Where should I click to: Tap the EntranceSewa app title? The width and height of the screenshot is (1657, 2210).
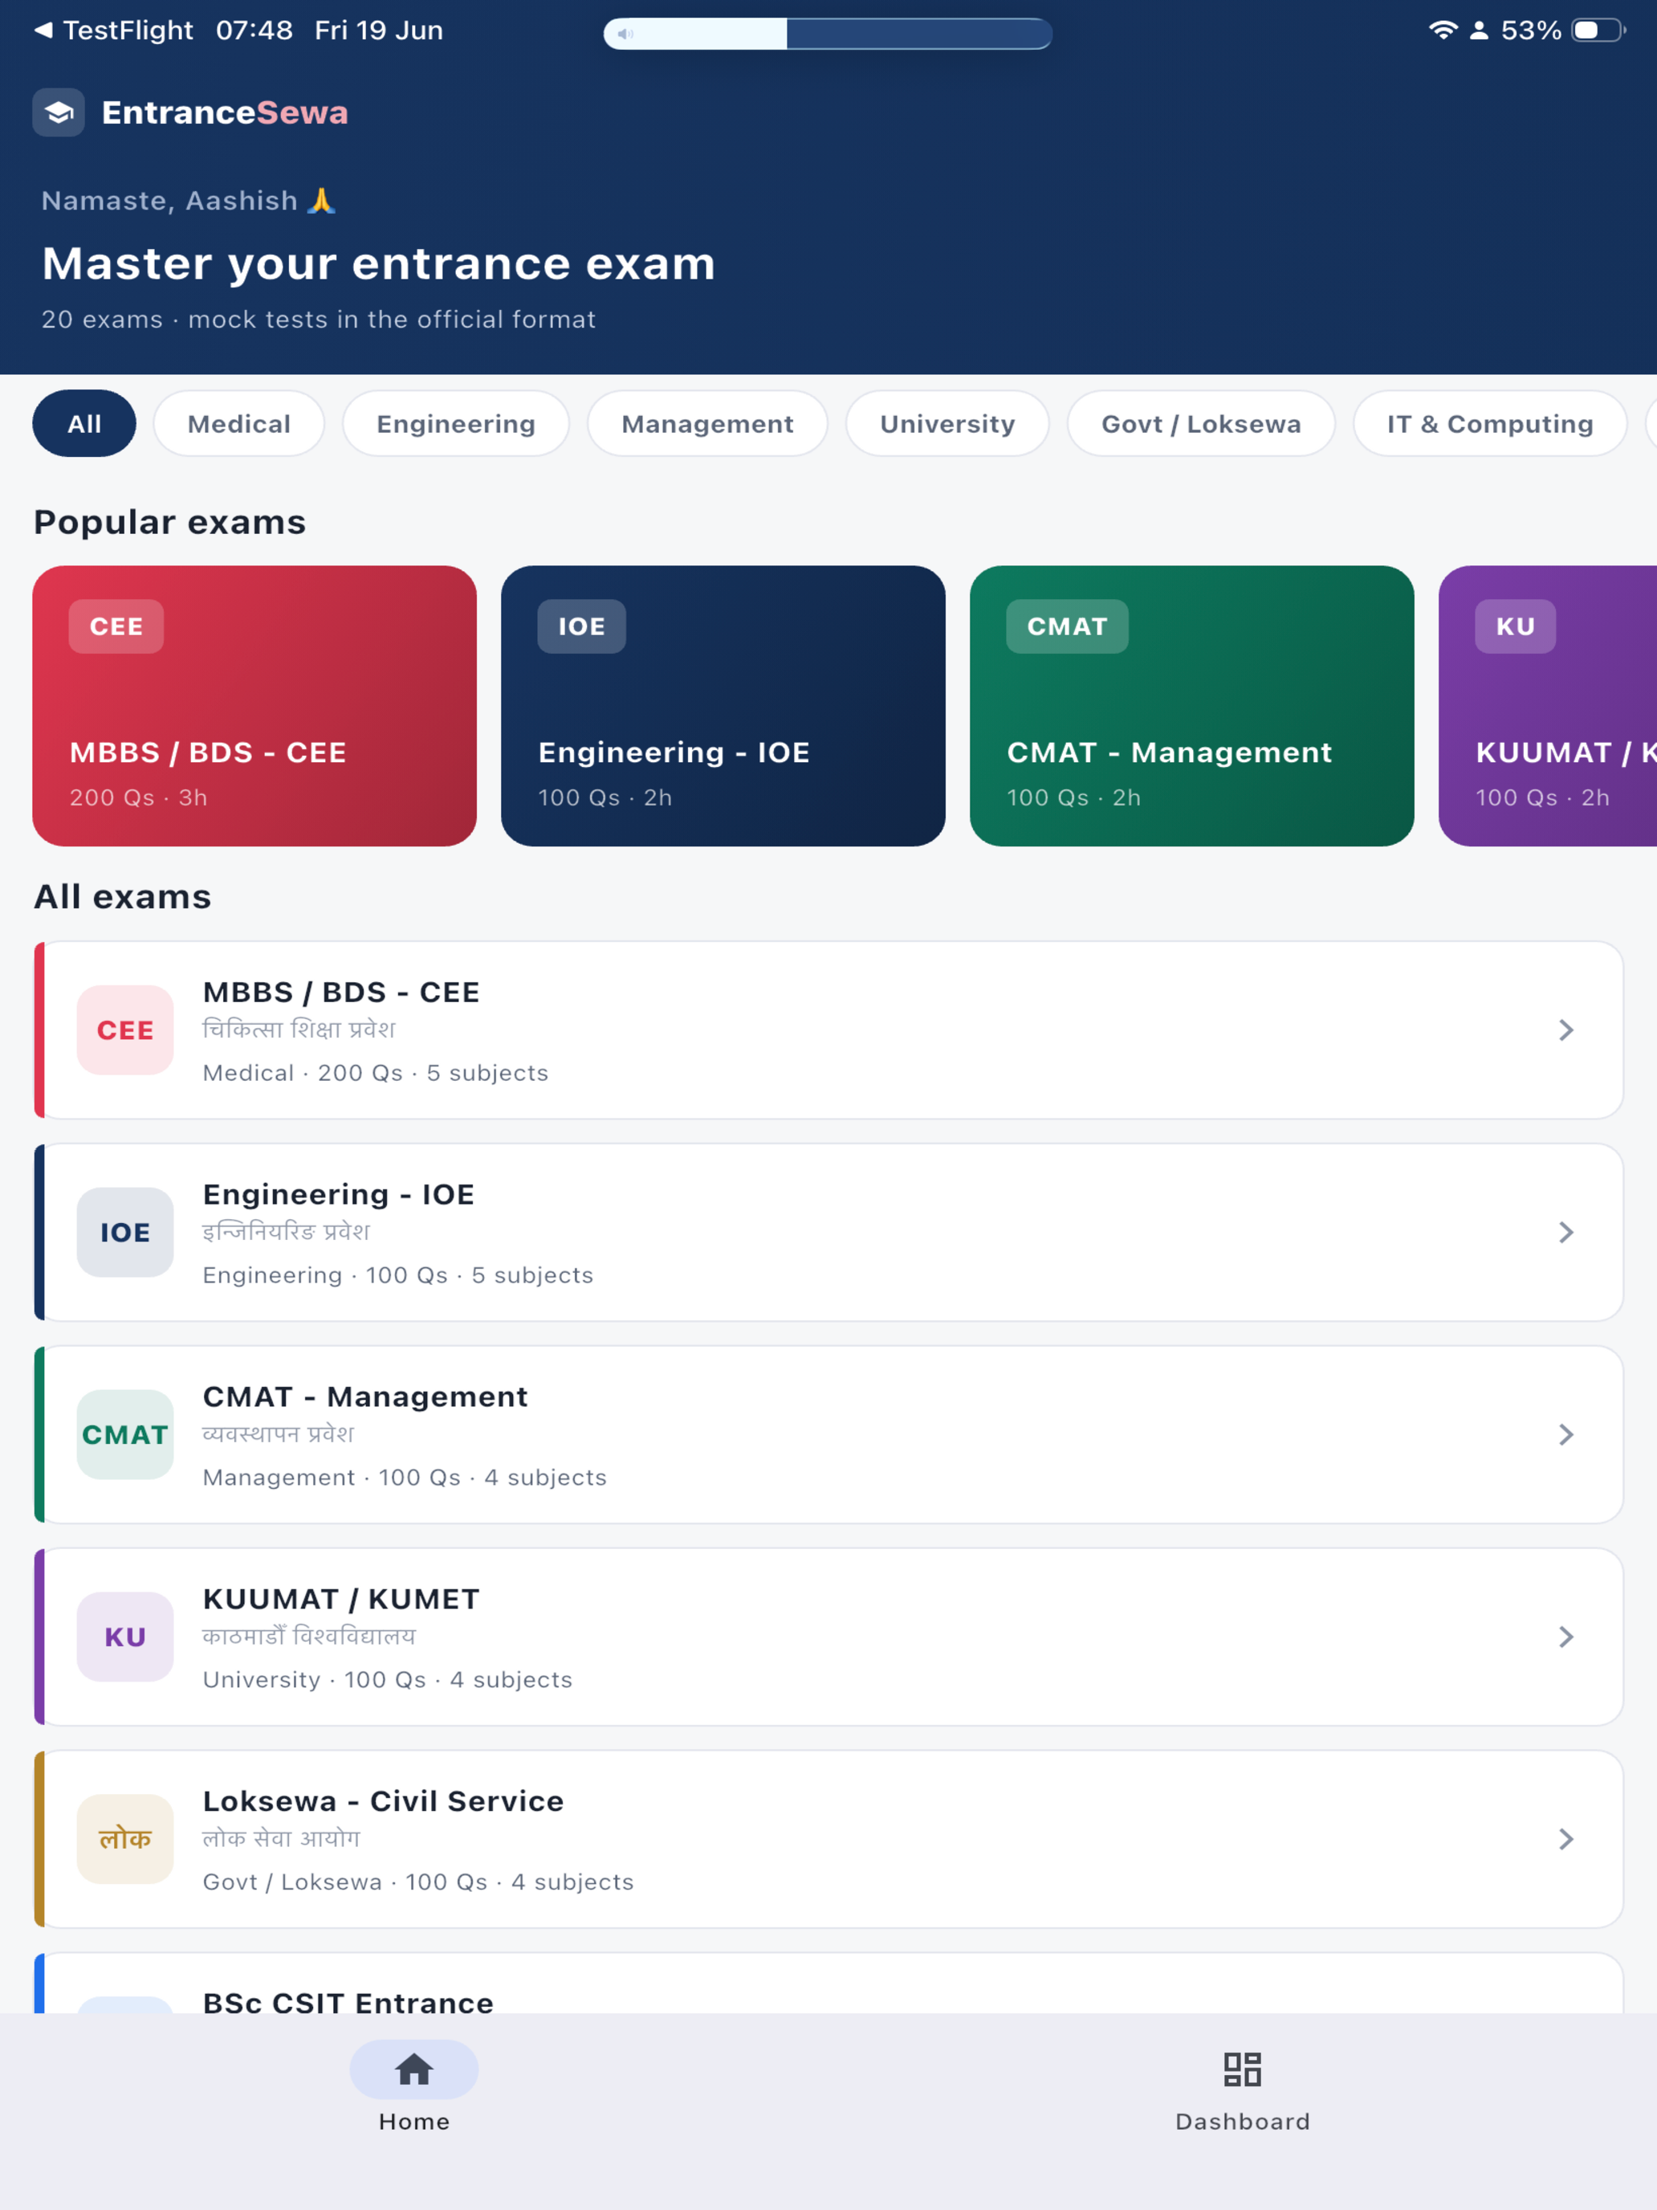(x=225, y=113)
